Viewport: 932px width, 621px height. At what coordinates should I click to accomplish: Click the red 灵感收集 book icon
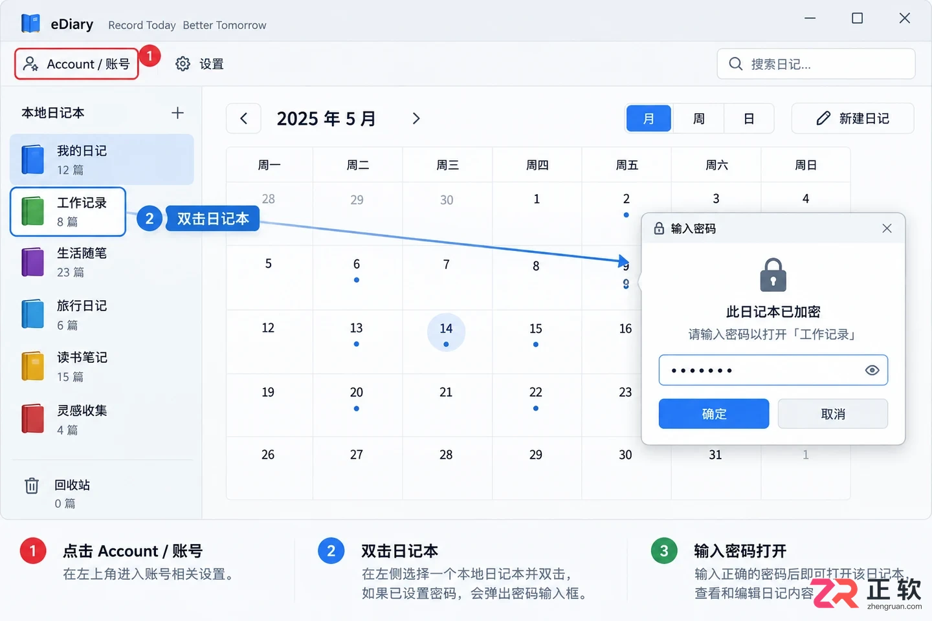coord(32,419)
